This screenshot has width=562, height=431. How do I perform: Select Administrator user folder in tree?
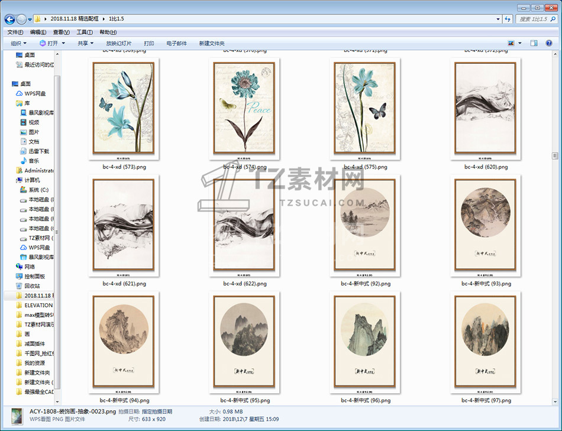tap(35, 170)
